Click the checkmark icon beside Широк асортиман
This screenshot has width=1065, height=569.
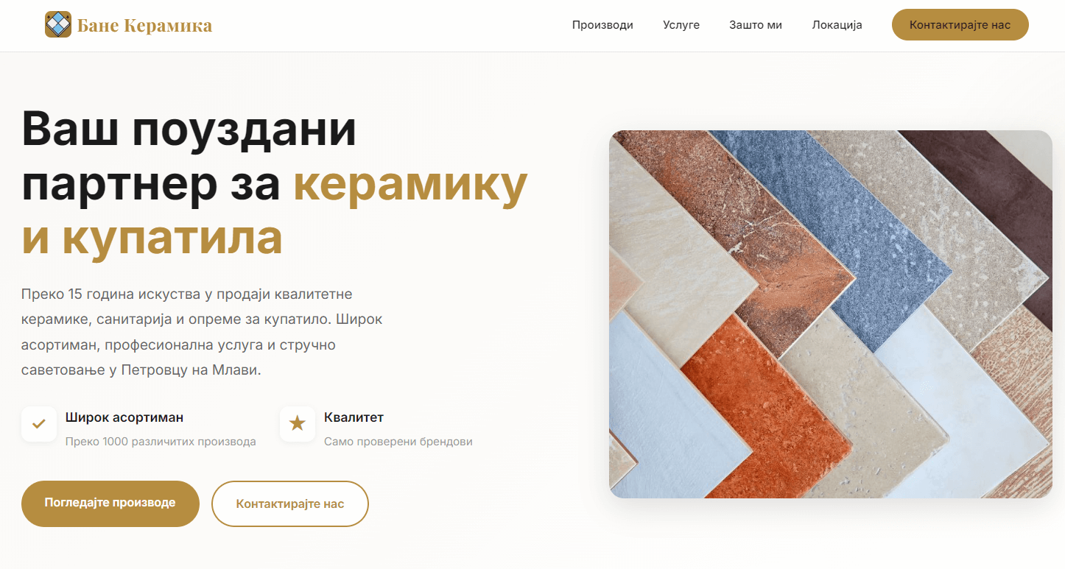point(39,424)
